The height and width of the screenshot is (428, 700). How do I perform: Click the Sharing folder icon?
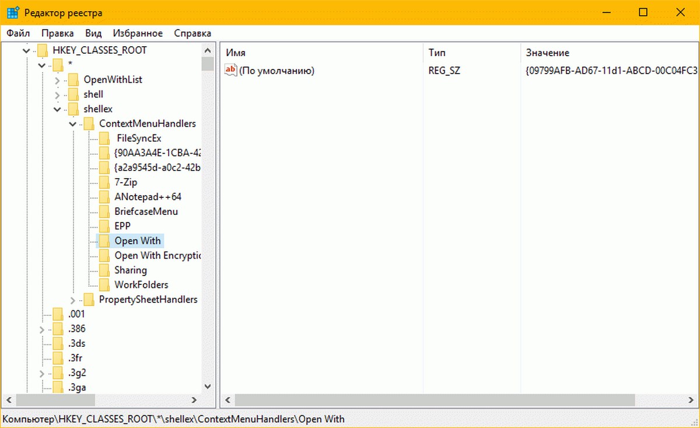pos(104,270)
